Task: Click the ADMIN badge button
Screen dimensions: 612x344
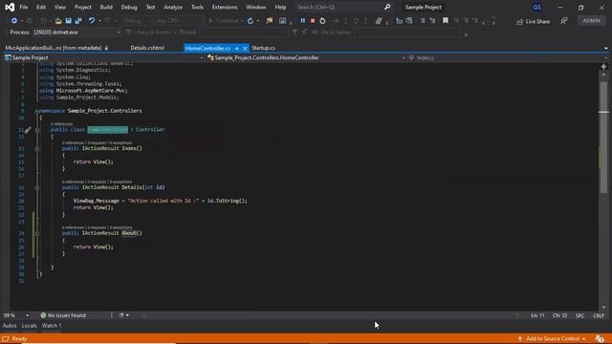Action: tap(592, 21)
